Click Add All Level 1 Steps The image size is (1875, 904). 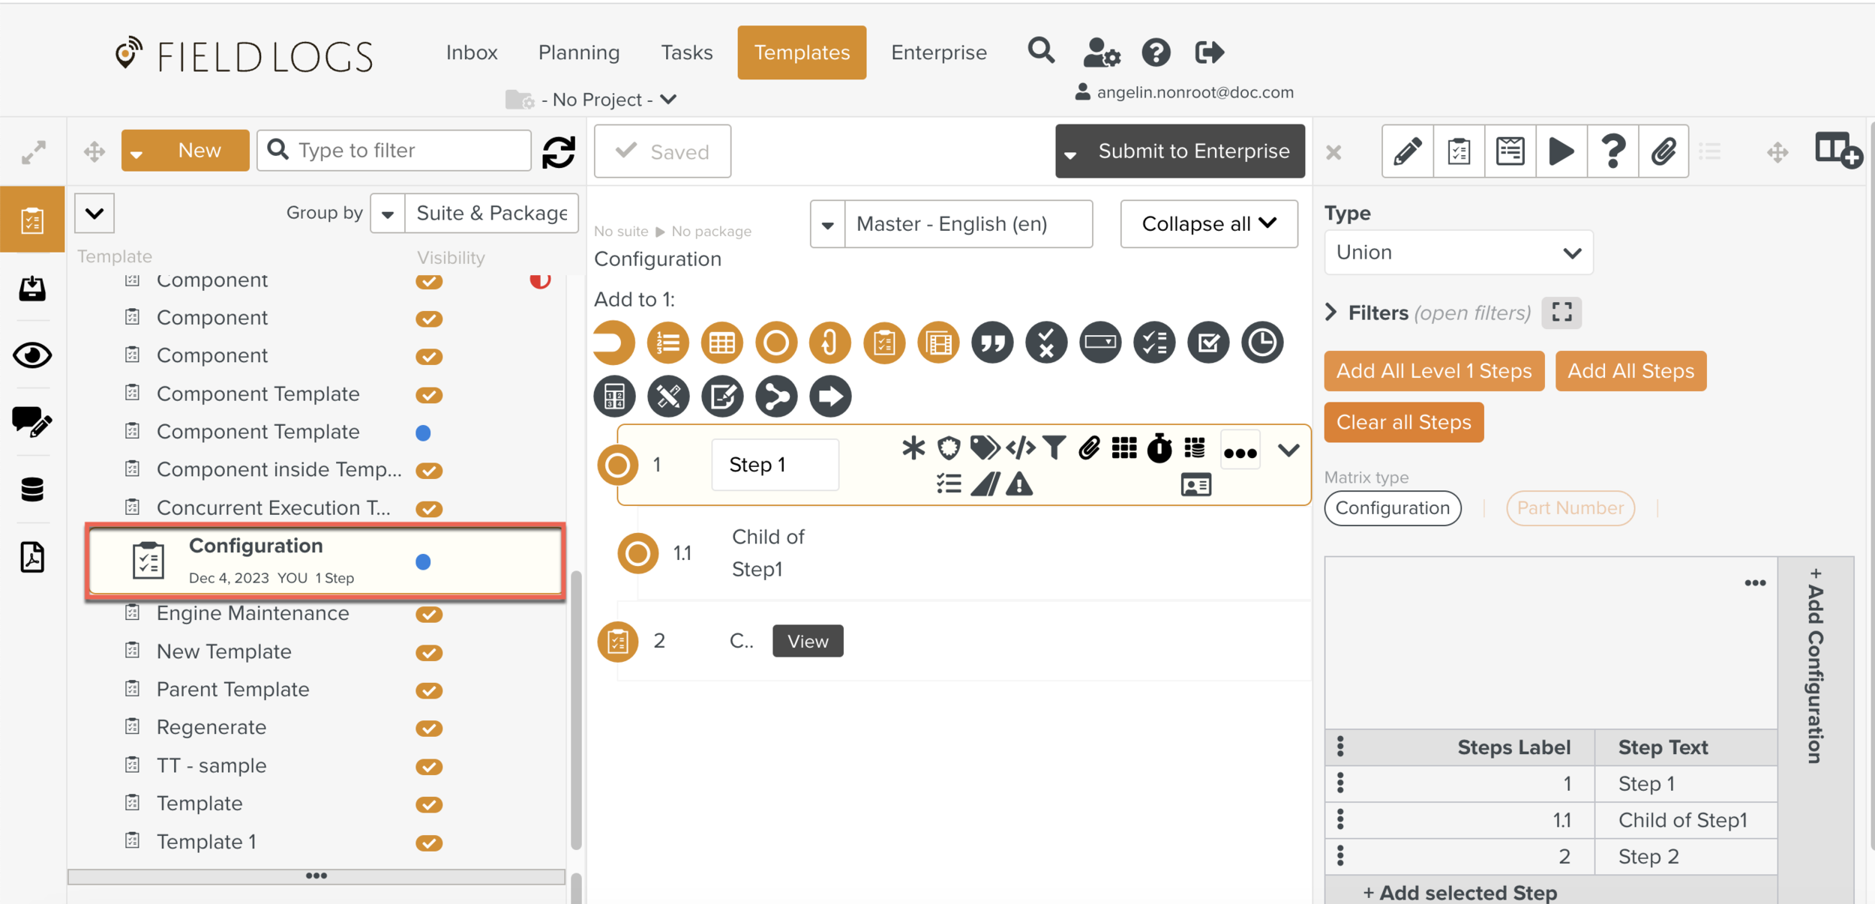(x=1434, y=371)
